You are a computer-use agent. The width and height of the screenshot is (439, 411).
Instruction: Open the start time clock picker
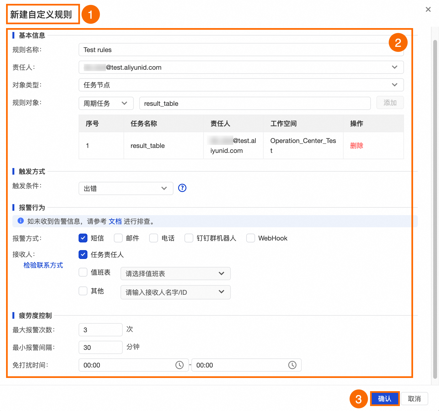point(180,365)
